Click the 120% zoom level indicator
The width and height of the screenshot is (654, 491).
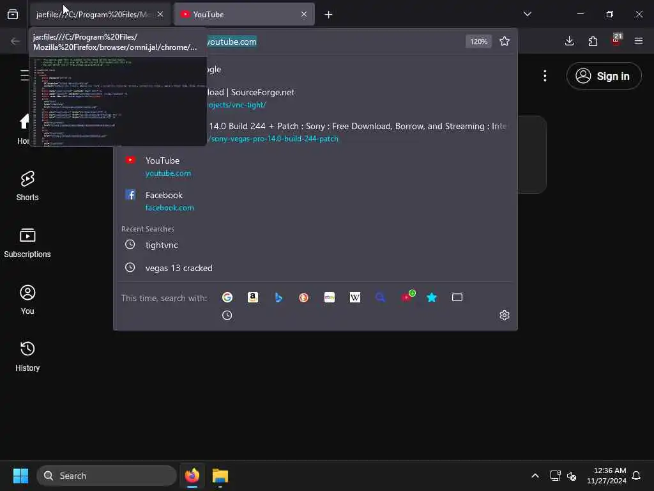click(x=478, y=42)
